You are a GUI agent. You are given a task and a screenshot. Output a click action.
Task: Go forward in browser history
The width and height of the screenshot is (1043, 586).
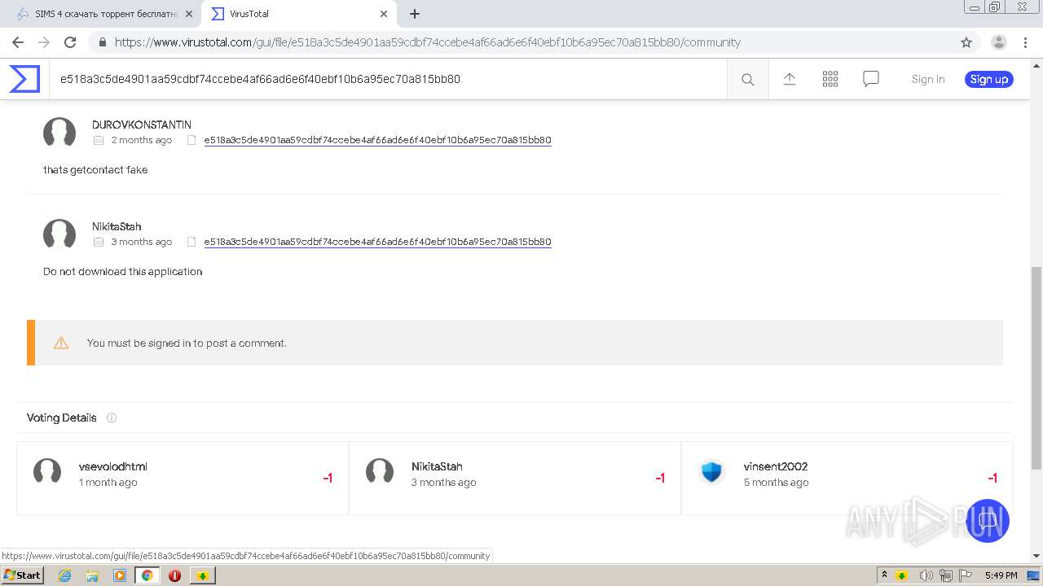pos(44,42)
